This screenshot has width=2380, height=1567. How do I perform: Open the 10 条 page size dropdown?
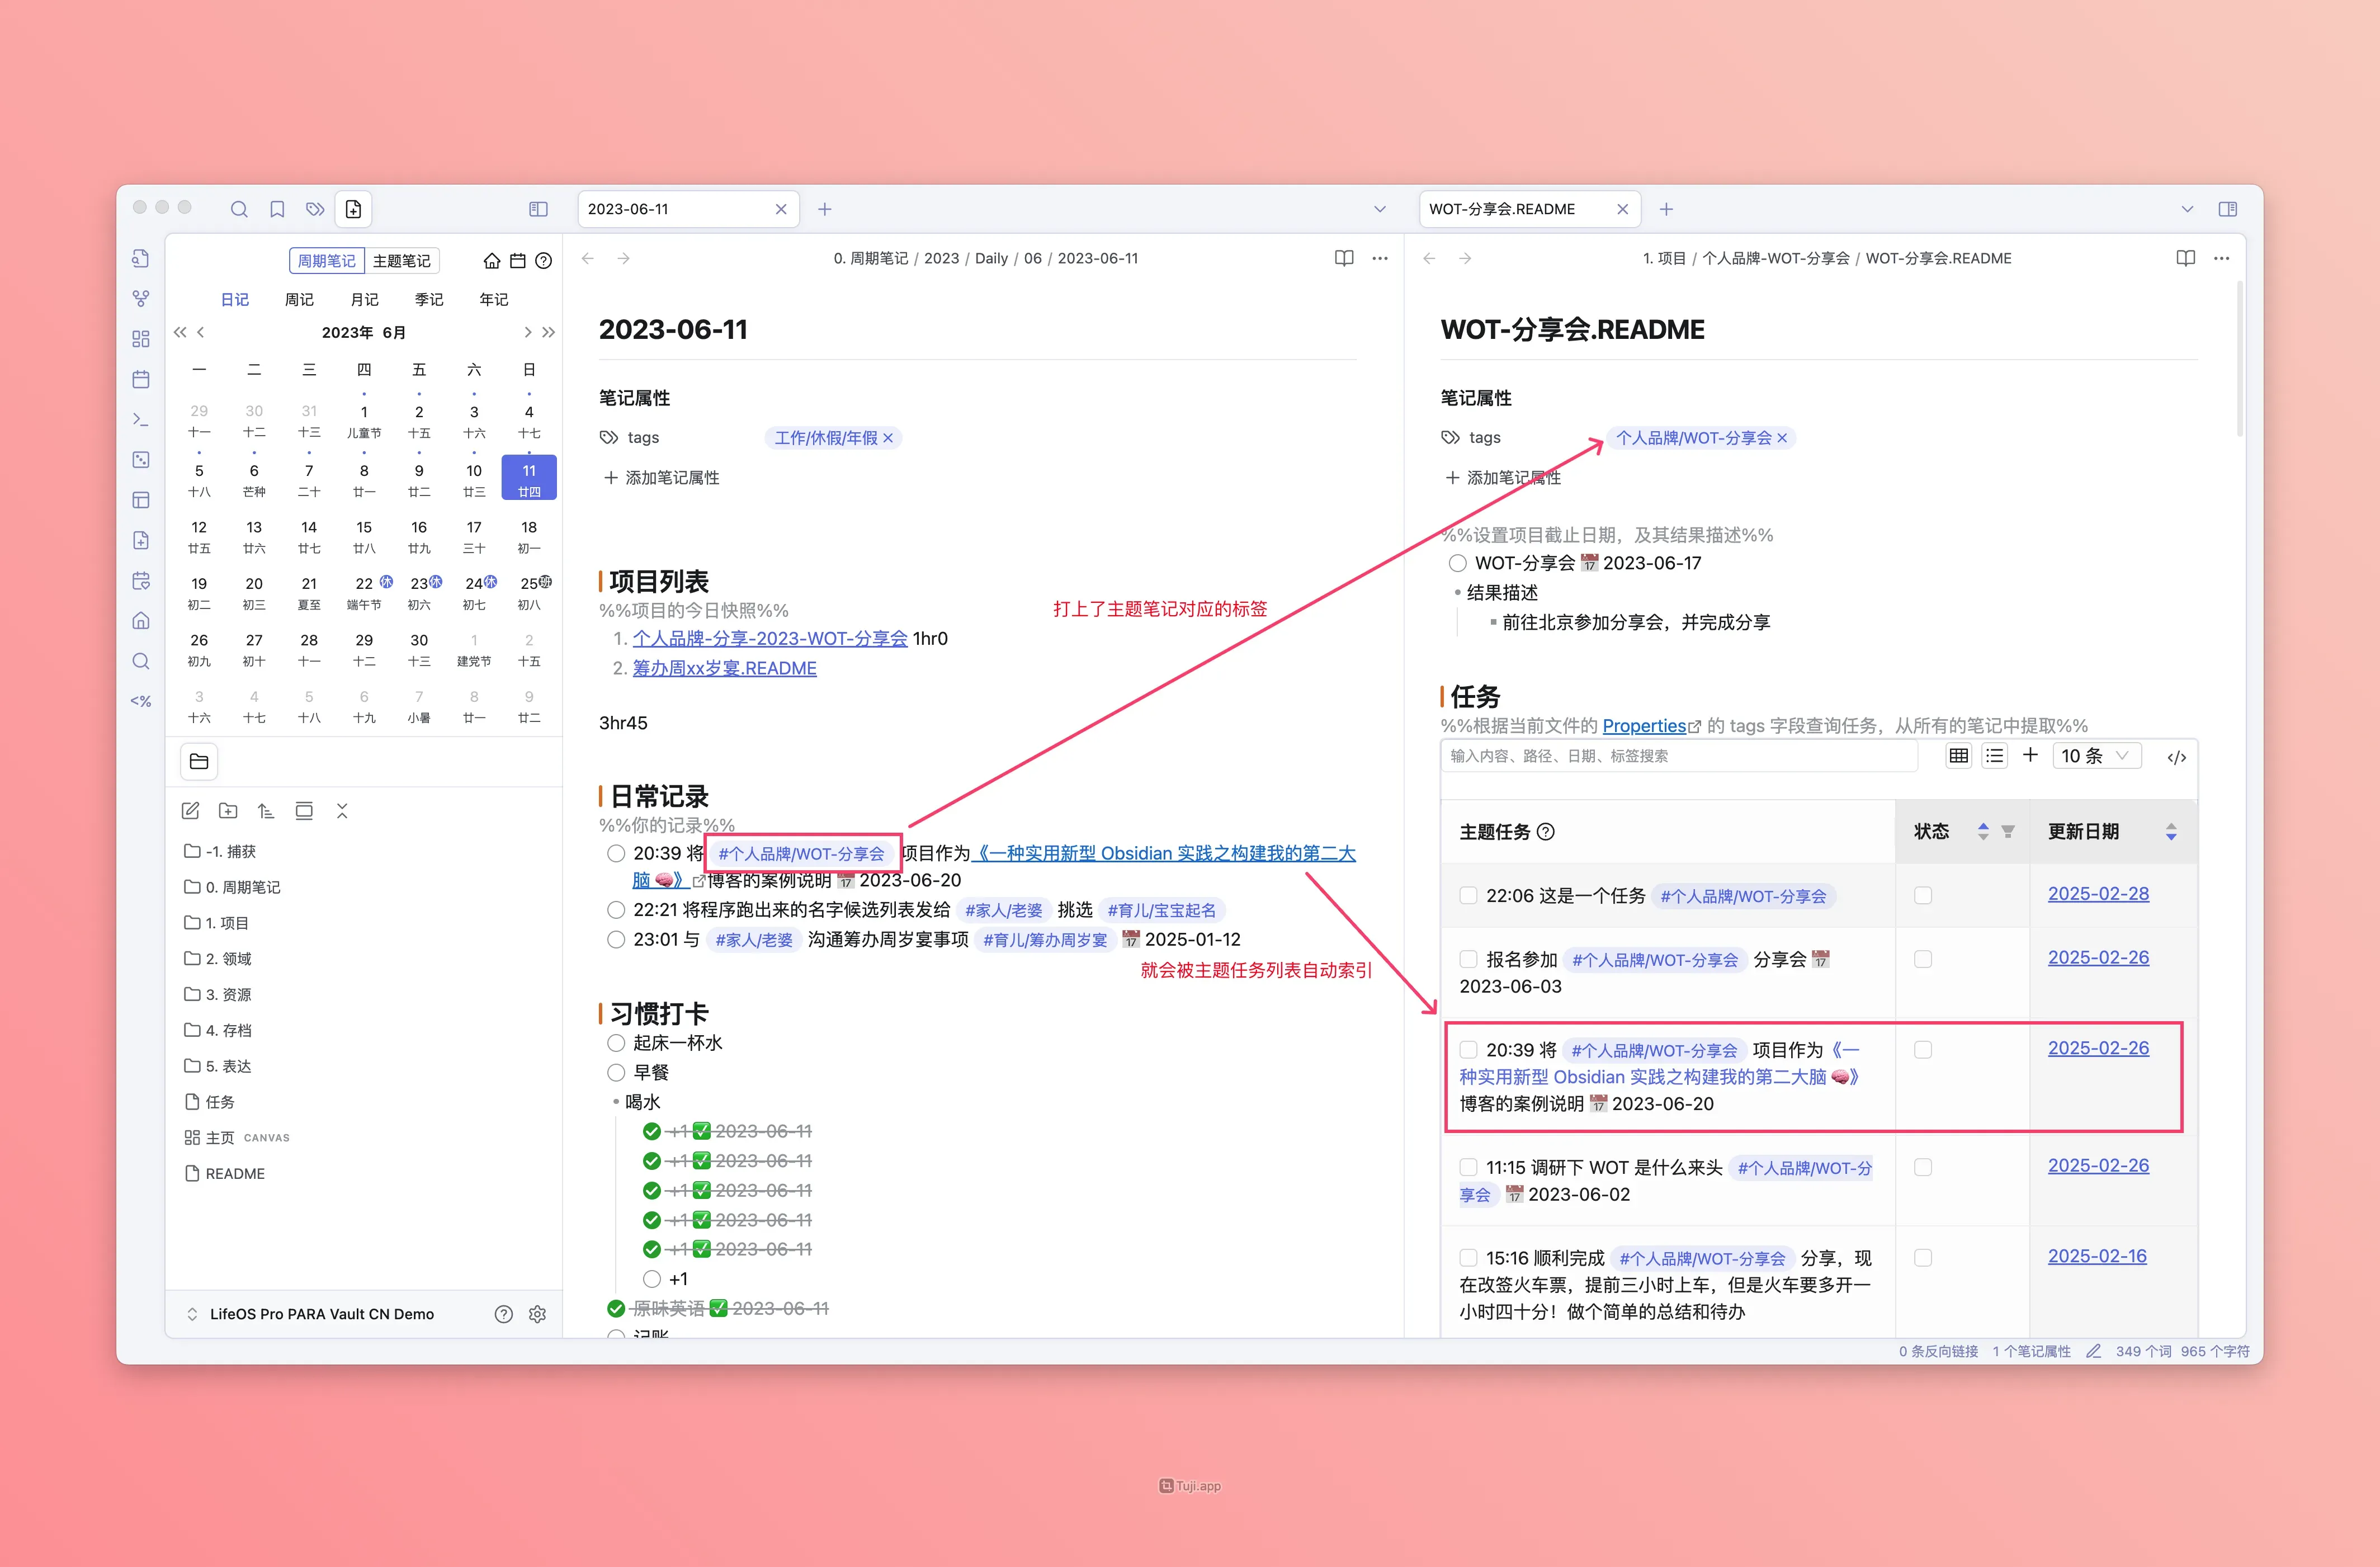pyautogui.click(x=2096, y=756)
